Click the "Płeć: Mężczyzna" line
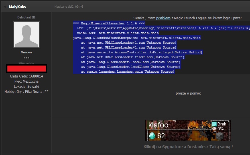 point(27,81)
